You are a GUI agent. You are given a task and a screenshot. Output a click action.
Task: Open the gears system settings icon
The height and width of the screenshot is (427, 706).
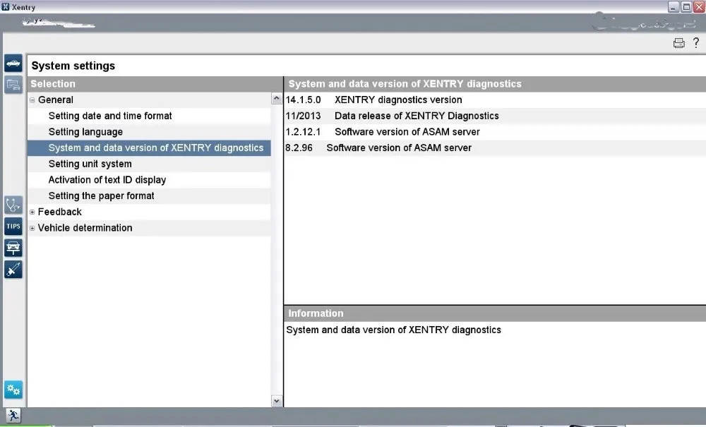[x=13, y=390]
